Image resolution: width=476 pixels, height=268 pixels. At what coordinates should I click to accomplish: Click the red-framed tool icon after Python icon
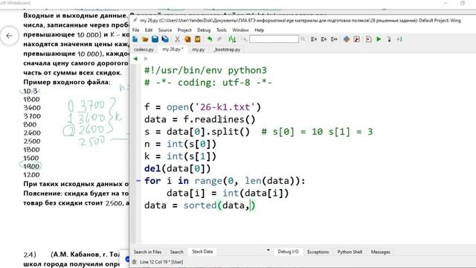[x=357, y=39]
